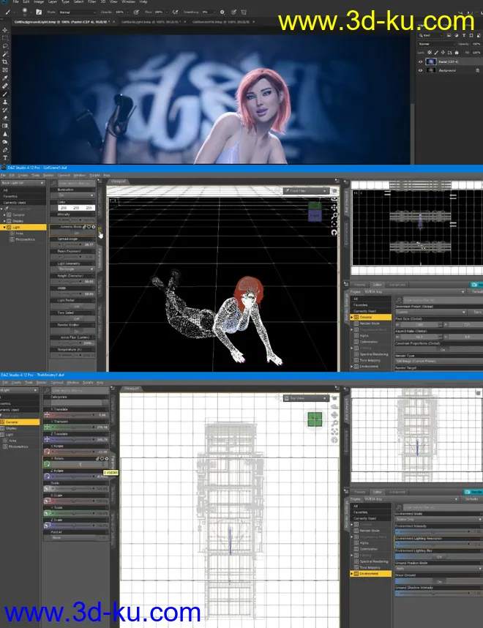Click the teal Render button icon
This screenshot has width=483, height=628.
pos(475,285)
